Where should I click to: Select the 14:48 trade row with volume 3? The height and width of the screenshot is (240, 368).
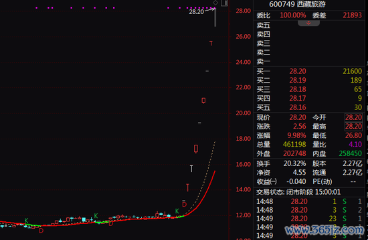309,210
